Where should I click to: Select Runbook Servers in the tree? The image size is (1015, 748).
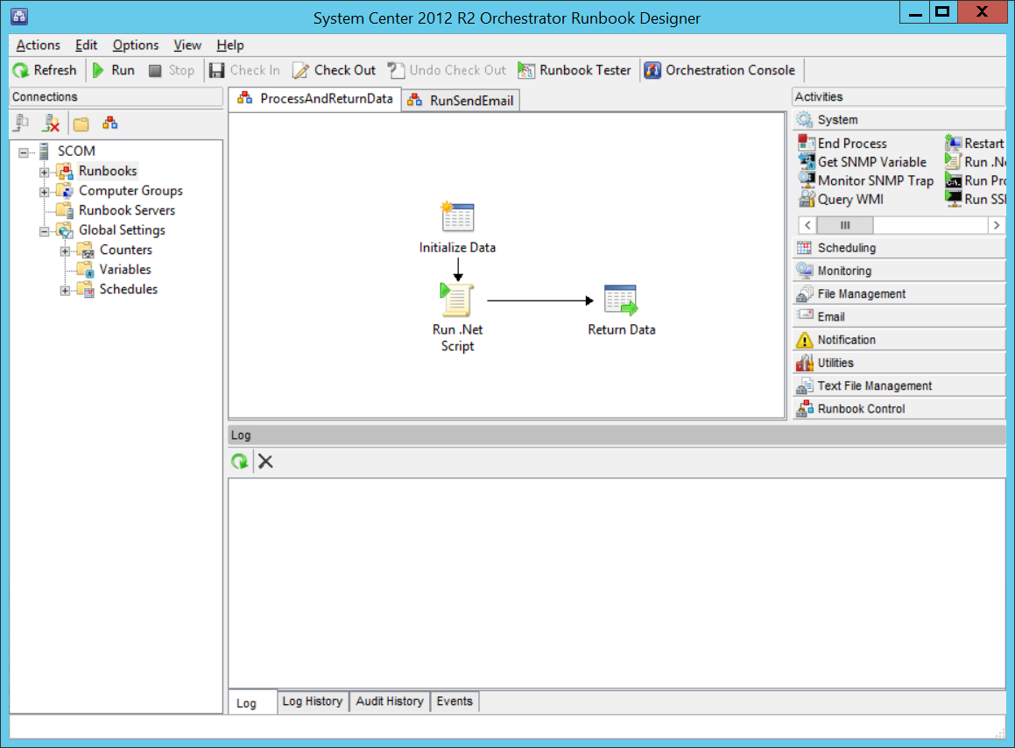(x=127, y=210)
